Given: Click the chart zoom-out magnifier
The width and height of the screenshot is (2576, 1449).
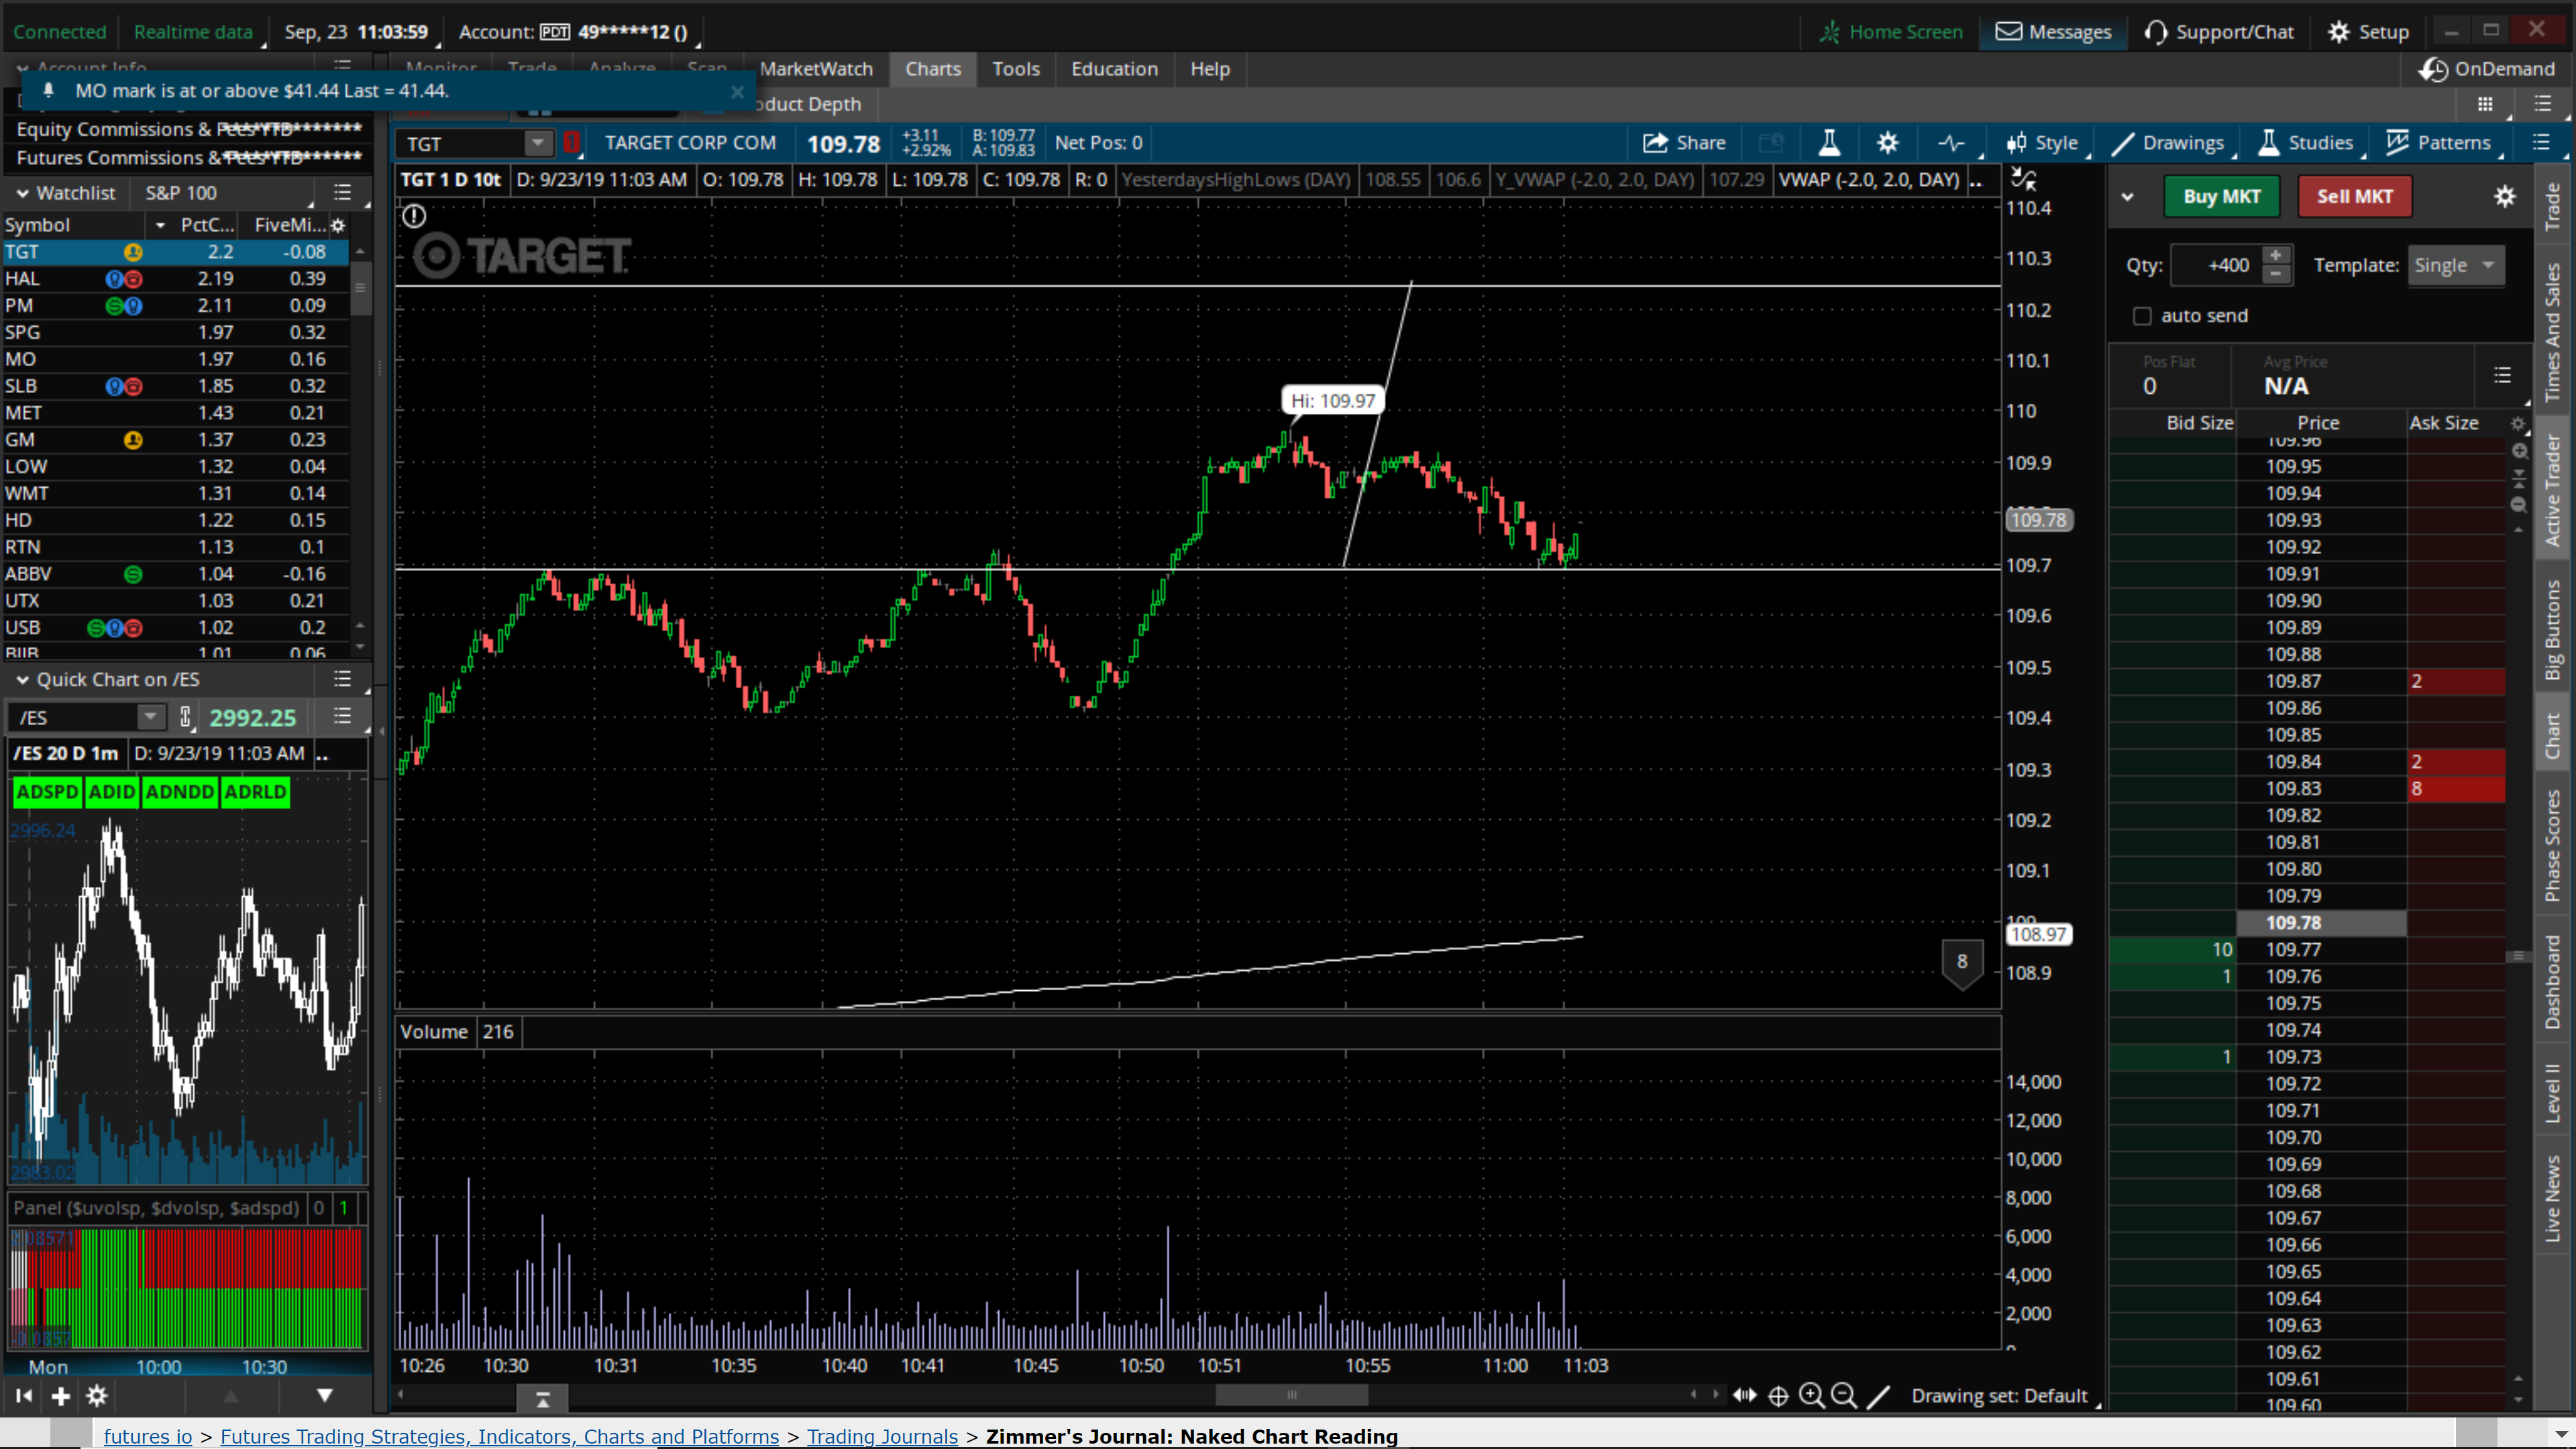Looking at the screenshot, I should pyautogui.click(x=1844, y=1395).
